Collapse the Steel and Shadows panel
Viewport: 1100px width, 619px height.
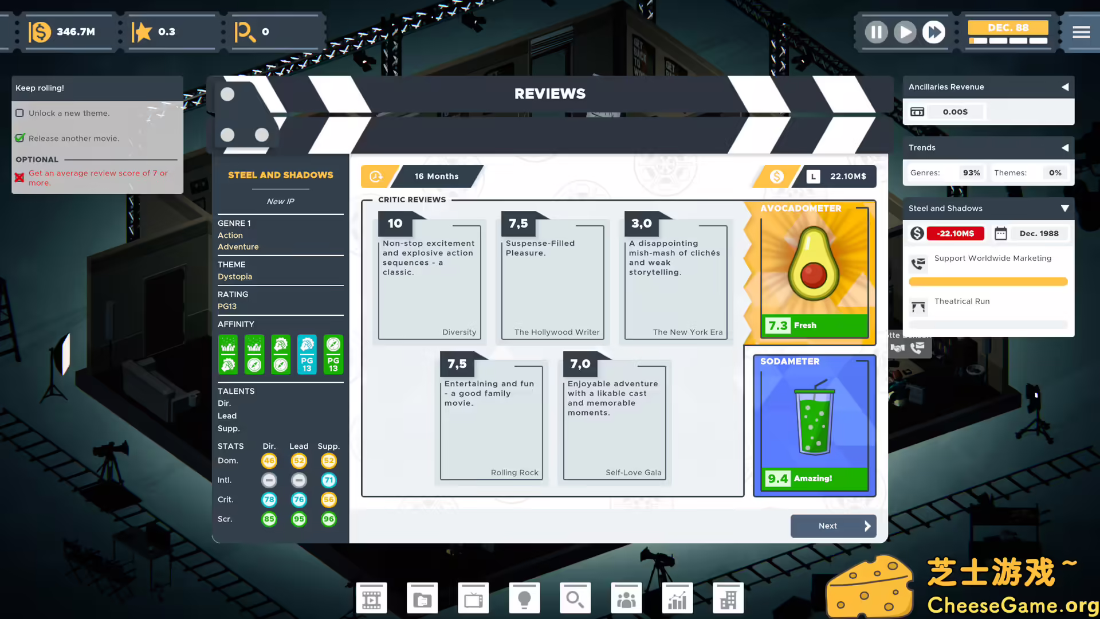[x=1065, y=208]
